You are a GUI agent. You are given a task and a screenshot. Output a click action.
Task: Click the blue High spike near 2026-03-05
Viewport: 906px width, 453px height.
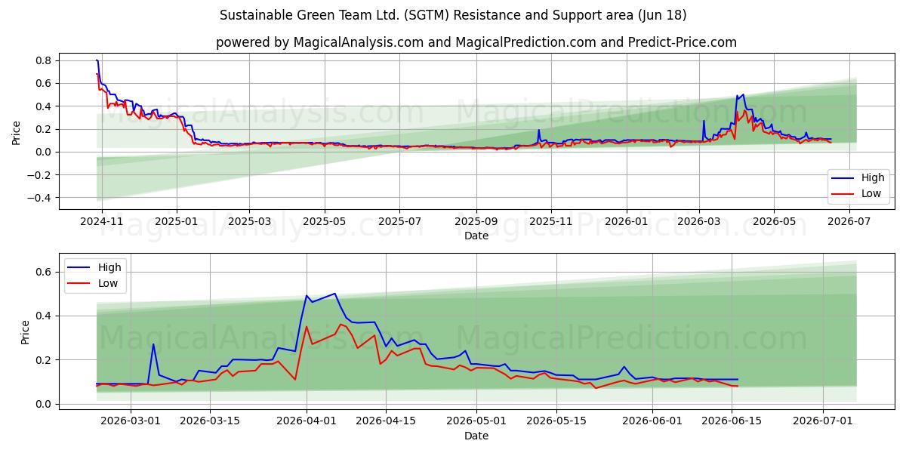click(x=153, y=344)
